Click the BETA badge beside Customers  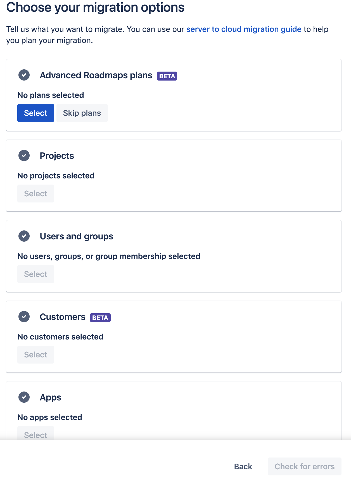tap(100, 318)
